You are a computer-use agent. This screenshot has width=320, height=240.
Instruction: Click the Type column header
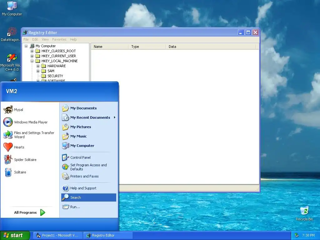coord(147,47)
